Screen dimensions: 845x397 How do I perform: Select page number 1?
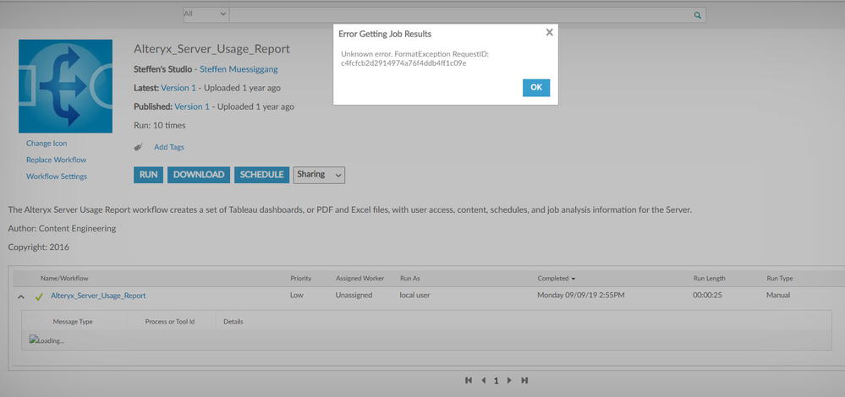[496, 381]
